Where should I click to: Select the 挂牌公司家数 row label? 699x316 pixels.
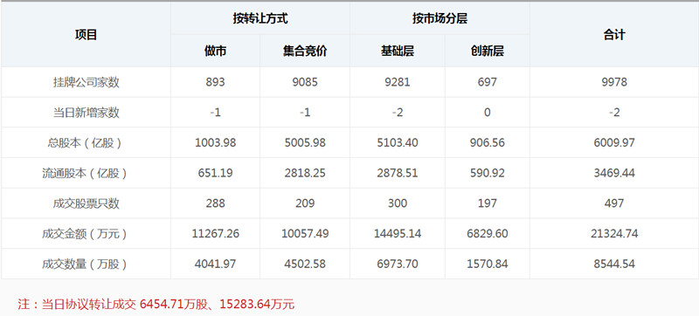coord(86,82)
